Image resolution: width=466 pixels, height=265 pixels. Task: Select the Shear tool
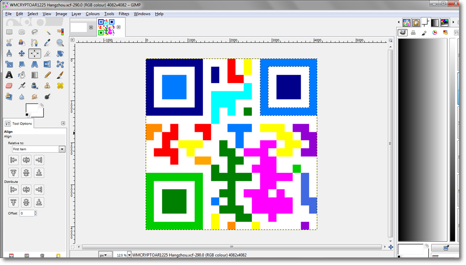click(x=22, y=64)
